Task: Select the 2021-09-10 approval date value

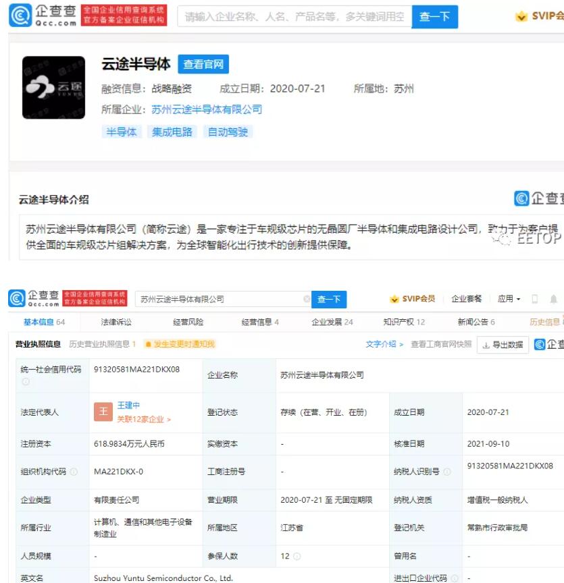Action: pyautogui.click(x=488, y=444)
